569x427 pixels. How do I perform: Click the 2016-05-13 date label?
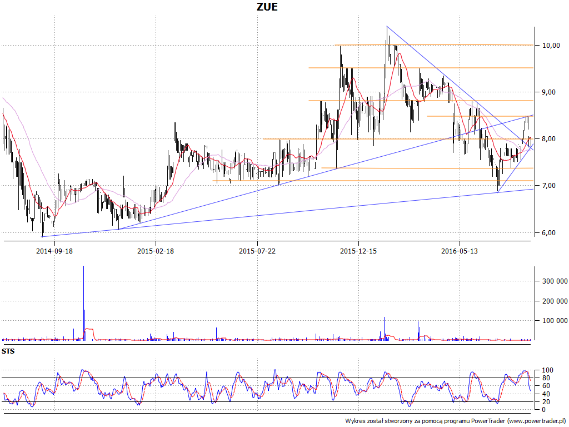tap(460, 251)
